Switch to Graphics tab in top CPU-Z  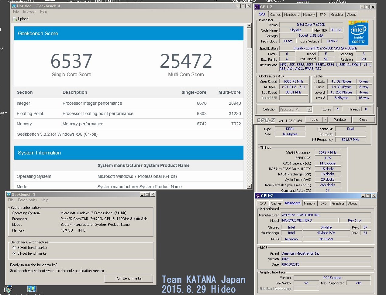[x=337, y=15]
